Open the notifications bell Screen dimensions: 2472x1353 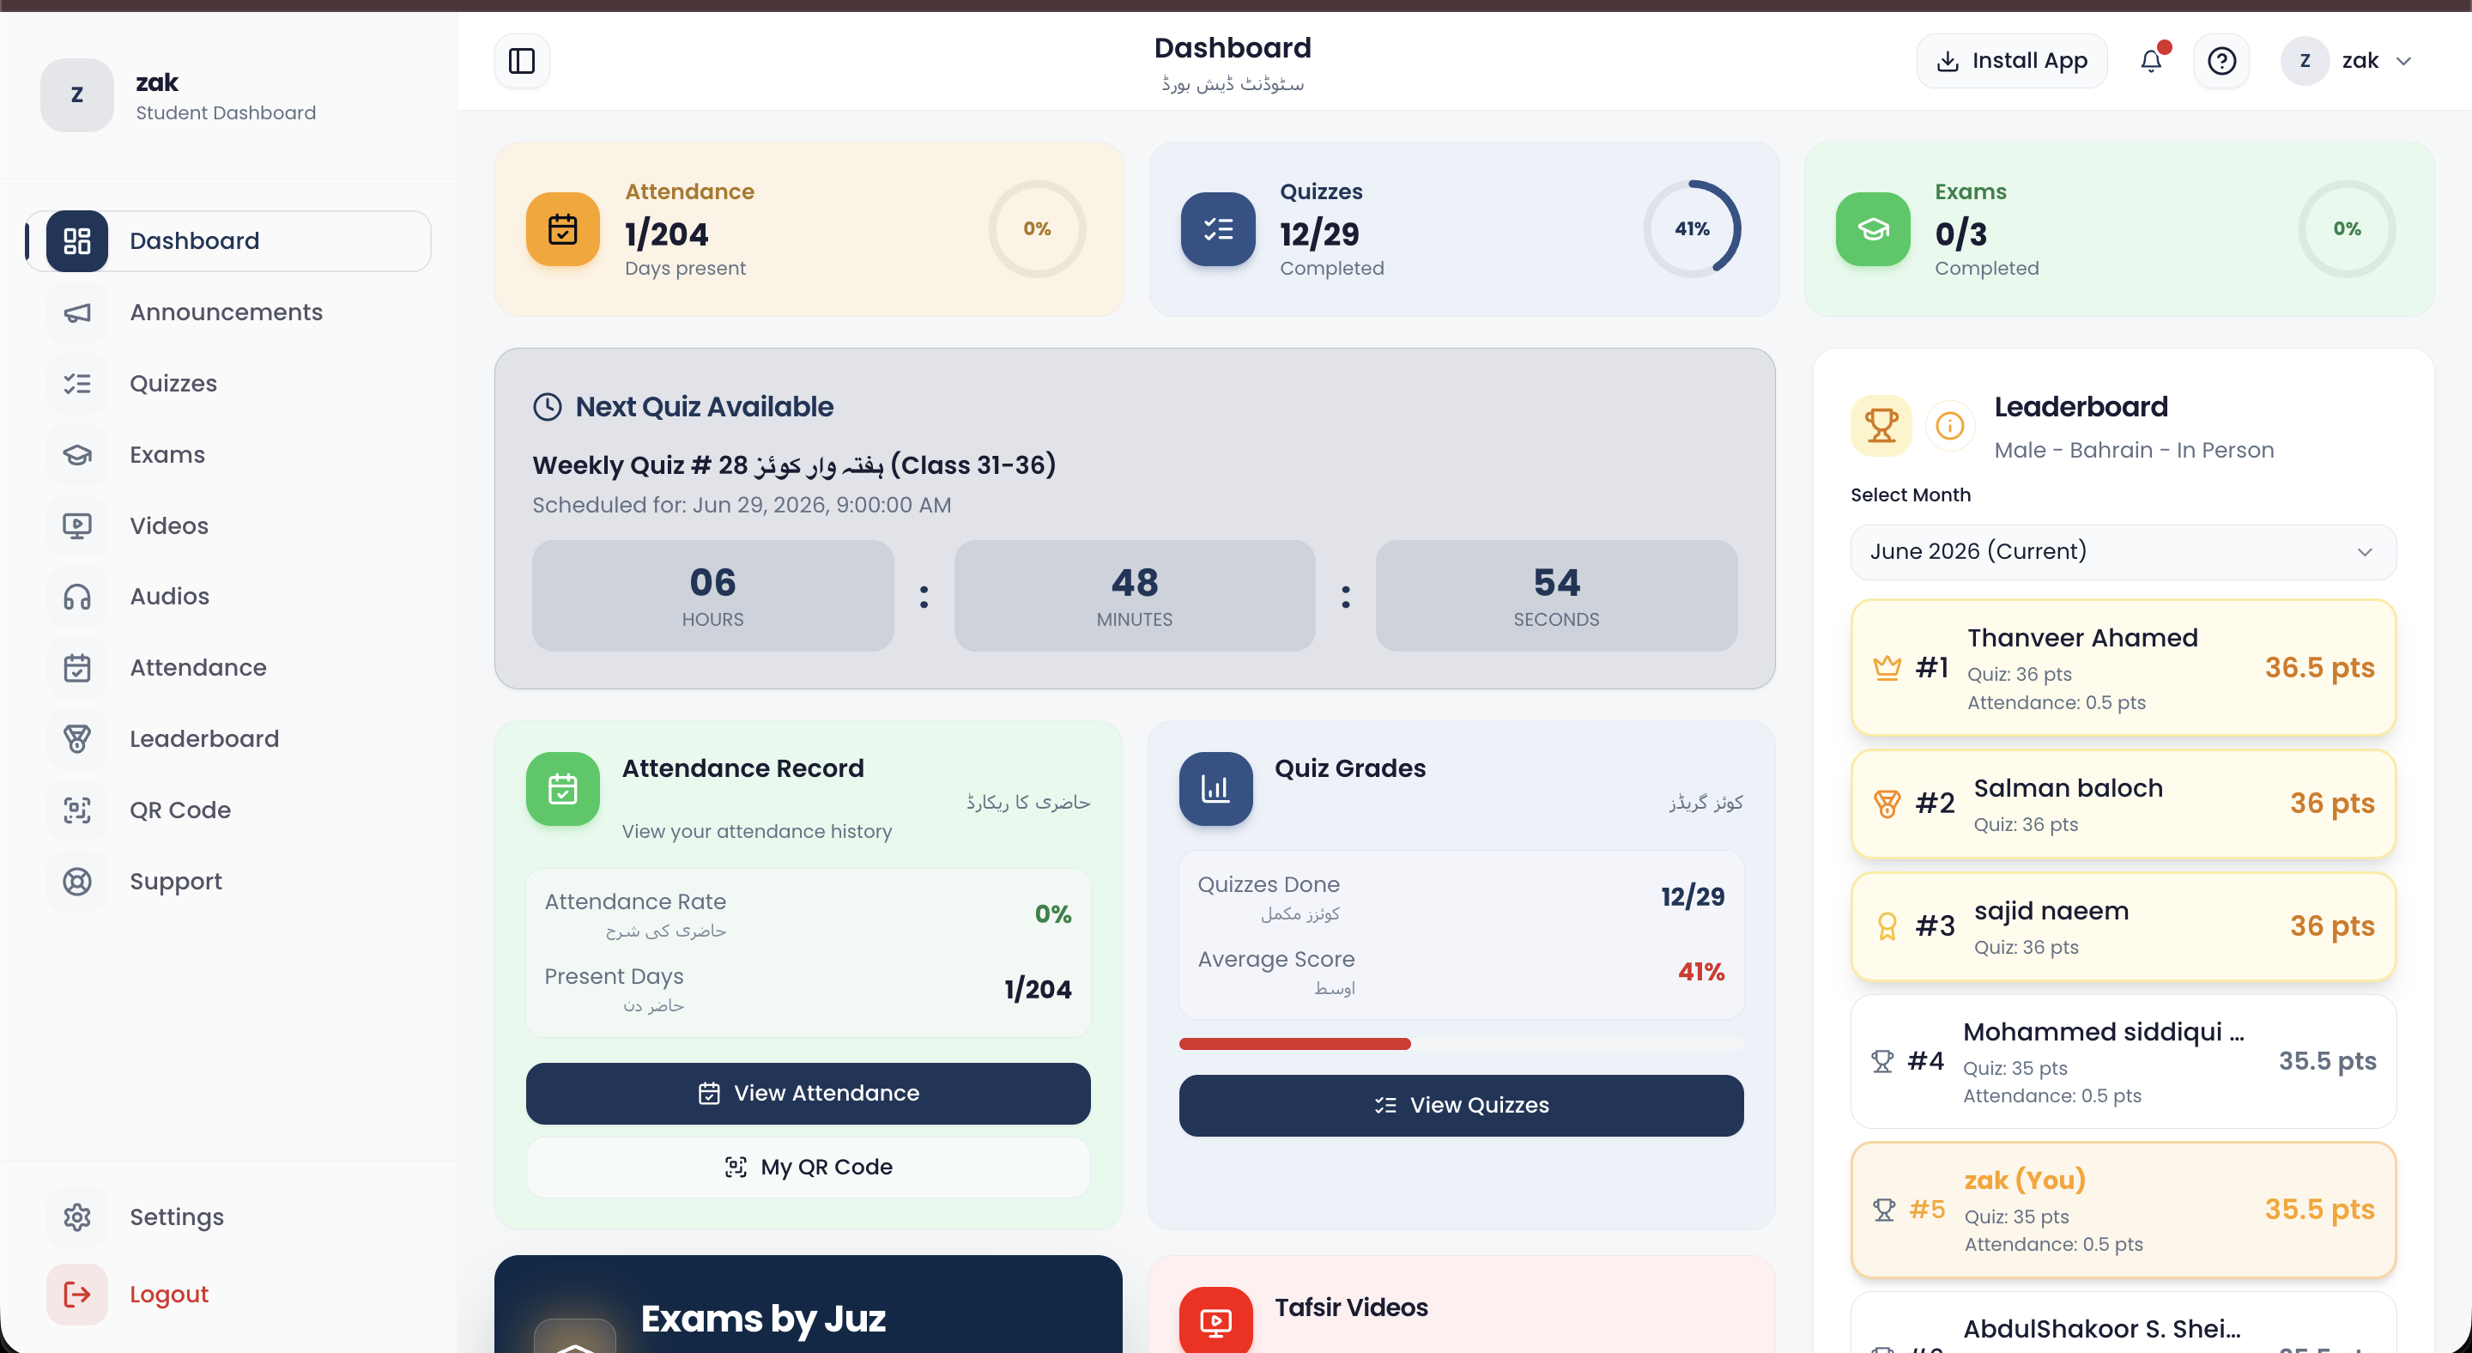(x=2150, y=60)
